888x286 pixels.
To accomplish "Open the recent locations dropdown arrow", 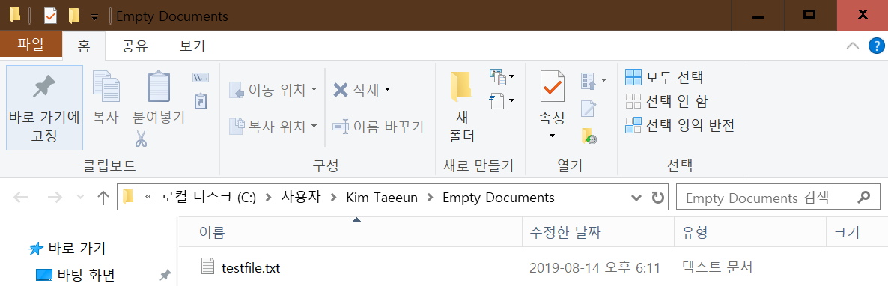I will click(x=80, y=198).
